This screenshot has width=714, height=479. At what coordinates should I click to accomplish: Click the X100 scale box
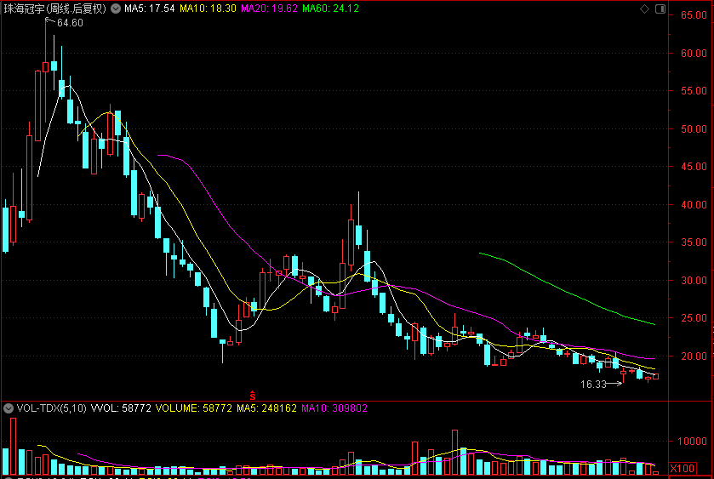[683, 468]
